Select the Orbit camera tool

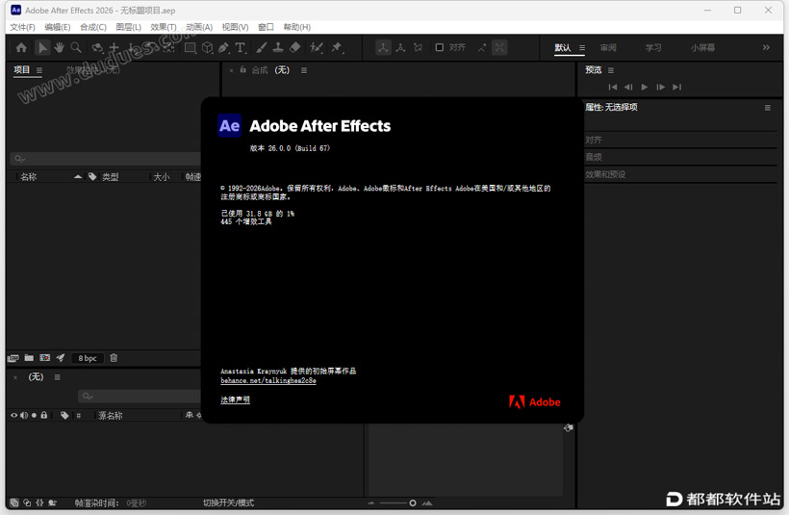[x=97, y=48]
